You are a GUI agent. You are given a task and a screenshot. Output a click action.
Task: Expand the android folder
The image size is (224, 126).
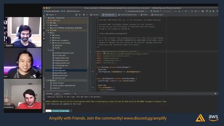pos(48,28)
